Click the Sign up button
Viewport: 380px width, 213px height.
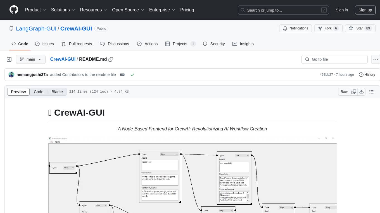point(365,10)
